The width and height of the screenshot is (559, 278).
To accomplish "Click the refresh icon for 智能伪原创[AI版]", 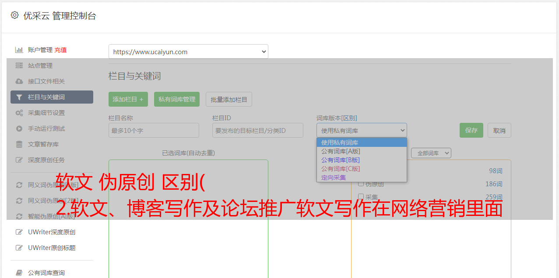I will 19,216.
